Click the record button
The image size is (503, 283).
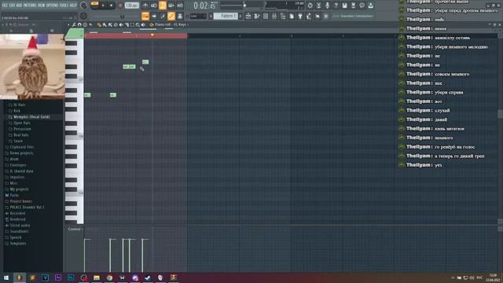[120, 6]
